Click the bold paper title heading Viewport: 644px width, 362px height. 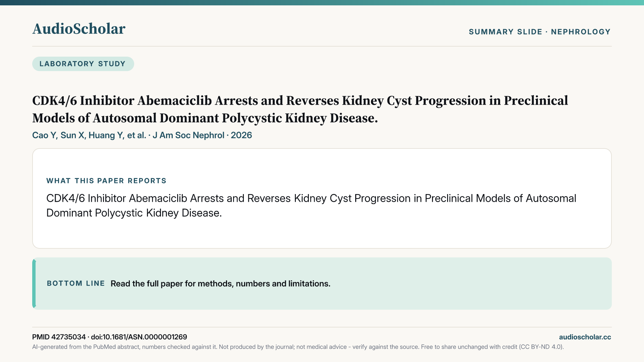(x=300, y=109)
